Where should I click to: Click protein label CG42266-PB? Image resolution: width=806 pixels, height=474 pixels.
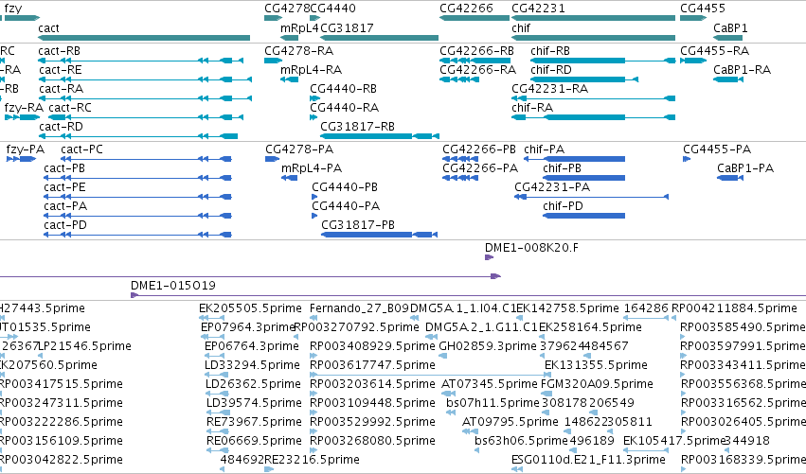tap(479, 149)
